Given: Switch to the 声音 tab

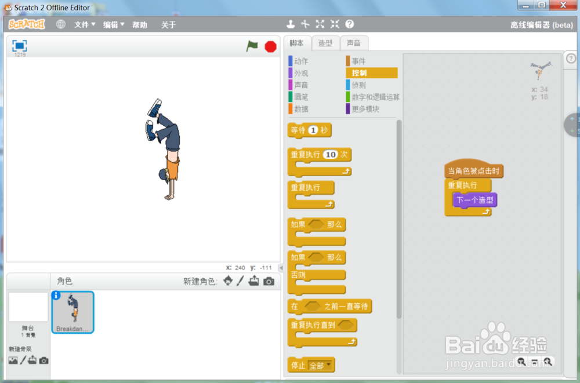Looking at the screenshot, I should click(x=354, y=43).
